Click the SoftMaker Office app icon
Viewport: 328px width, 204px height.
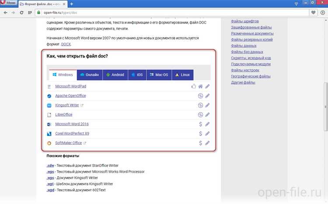click(49, 143)
